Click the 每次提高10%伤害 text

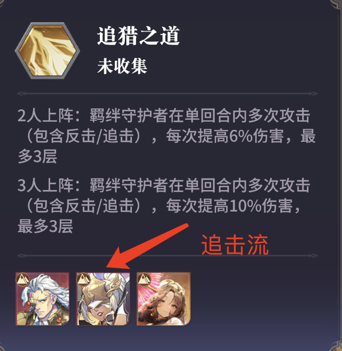(229, 206)
